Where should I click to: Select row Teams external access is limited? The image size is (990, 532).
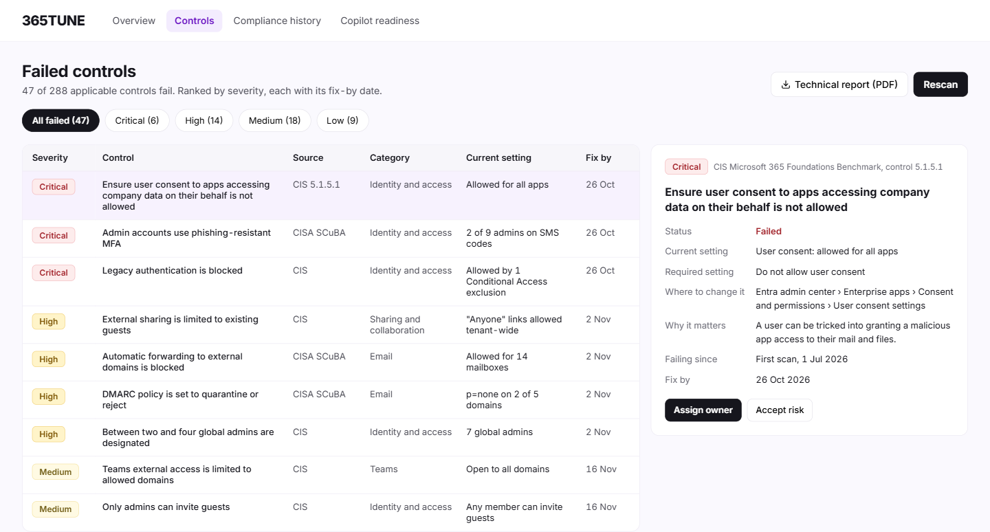331,475
